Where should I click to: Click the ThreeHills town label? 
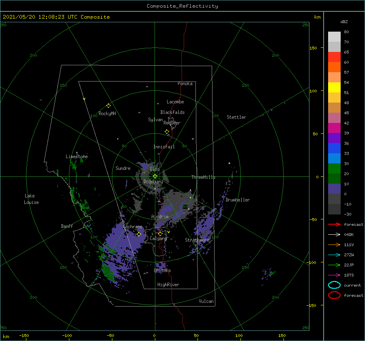(x=203, y=177)
